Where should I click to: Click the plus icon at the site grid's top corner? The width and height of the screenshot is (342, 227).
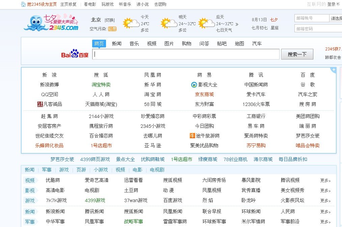[x=334, y=70]
